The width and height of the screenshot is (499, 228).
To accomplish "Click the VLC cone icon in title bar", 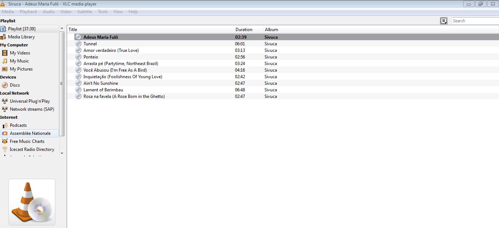I will (3, 4).
